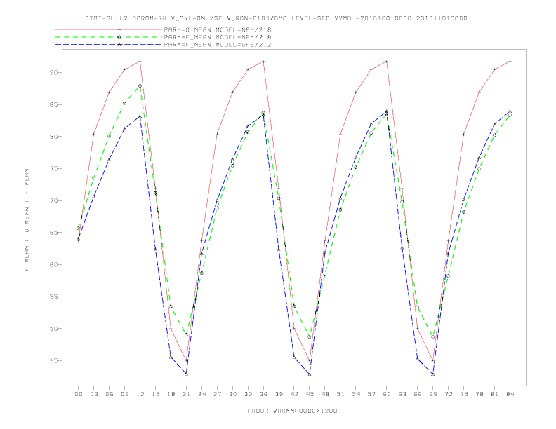Viewport: 556px width, 429px height.
Task: Click green circle marker at hour 84
Action: (510, 115)
